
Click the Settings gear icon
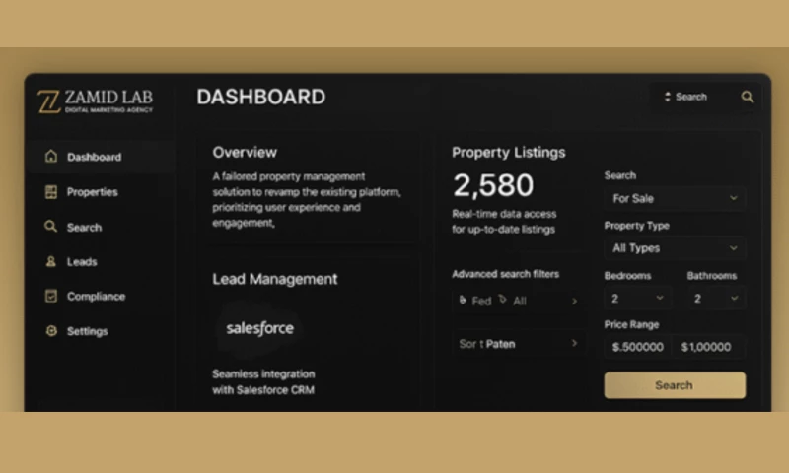click(x=51, y=331)
